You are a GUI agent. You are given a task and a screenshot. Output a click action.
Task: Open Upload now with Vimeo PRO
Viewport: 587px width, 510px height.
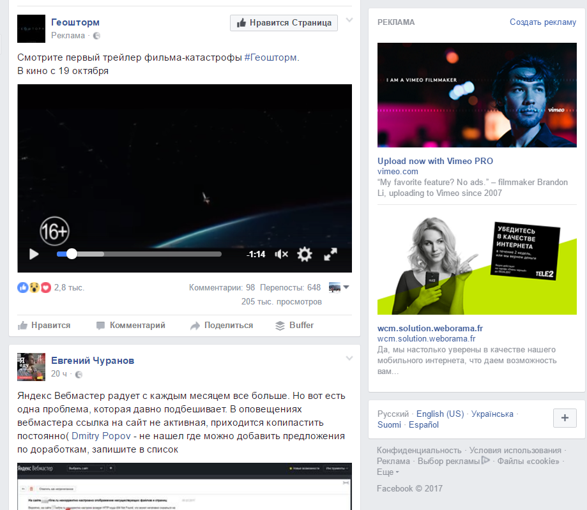[435, 161]
